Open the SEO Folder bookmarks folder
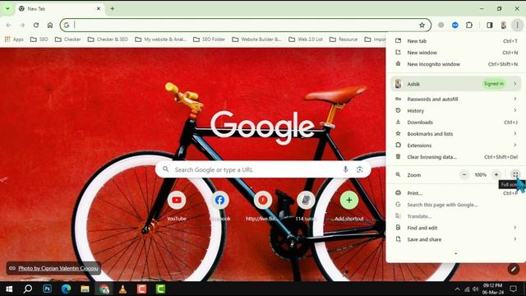 (209, 39)
